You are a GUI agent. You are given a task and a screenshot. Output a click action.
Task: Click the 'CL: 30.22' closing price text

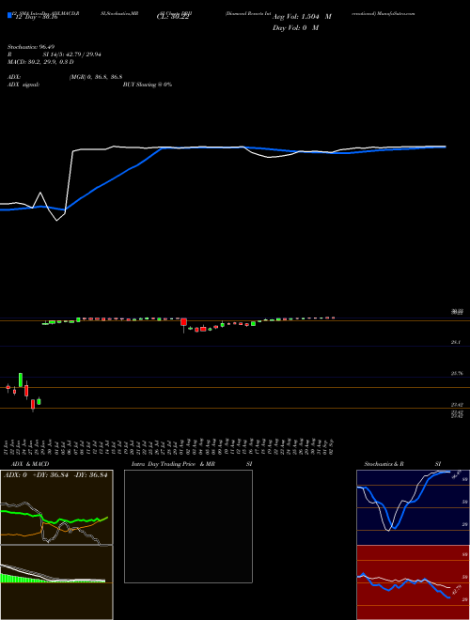point(173,17)
